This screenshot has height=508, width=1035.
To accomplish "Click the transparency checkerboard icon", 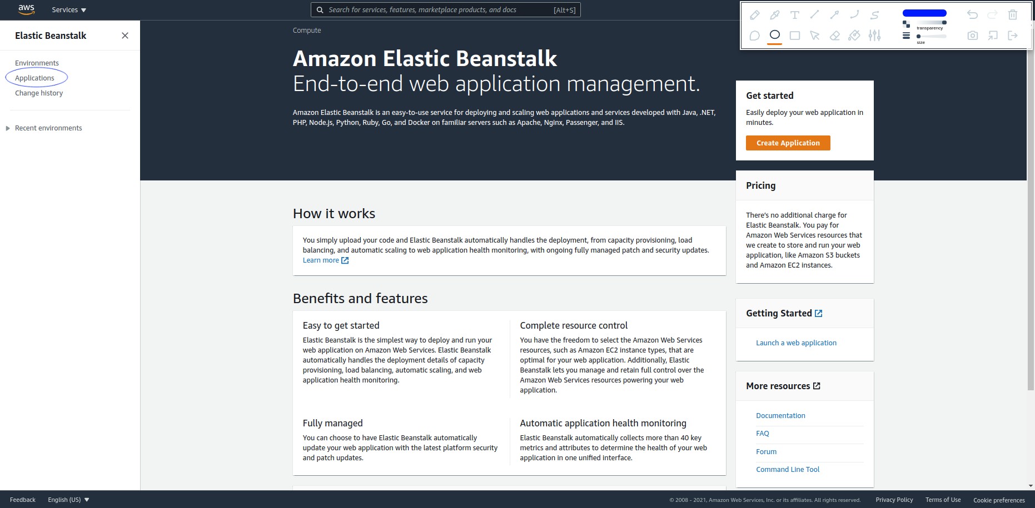I will [906, 24].
